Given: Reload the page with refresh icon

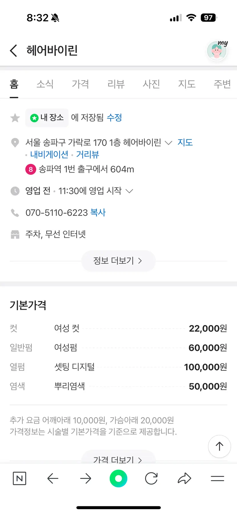Looking at the screenshot, I should tap(151, 478).
